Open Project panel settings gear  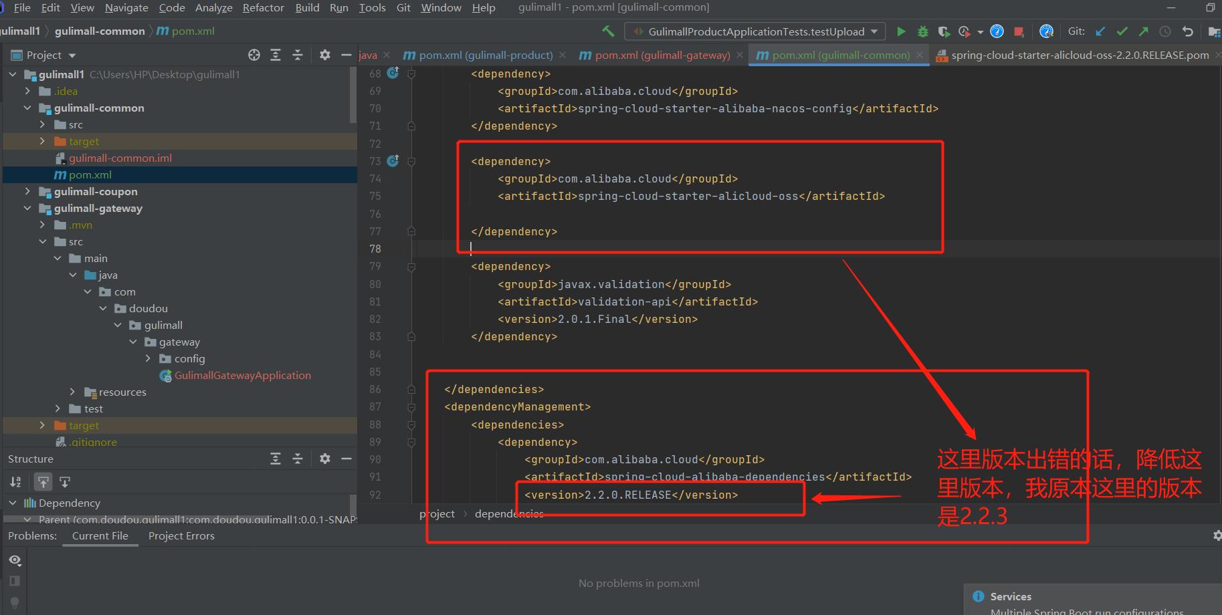pos(324,55)
